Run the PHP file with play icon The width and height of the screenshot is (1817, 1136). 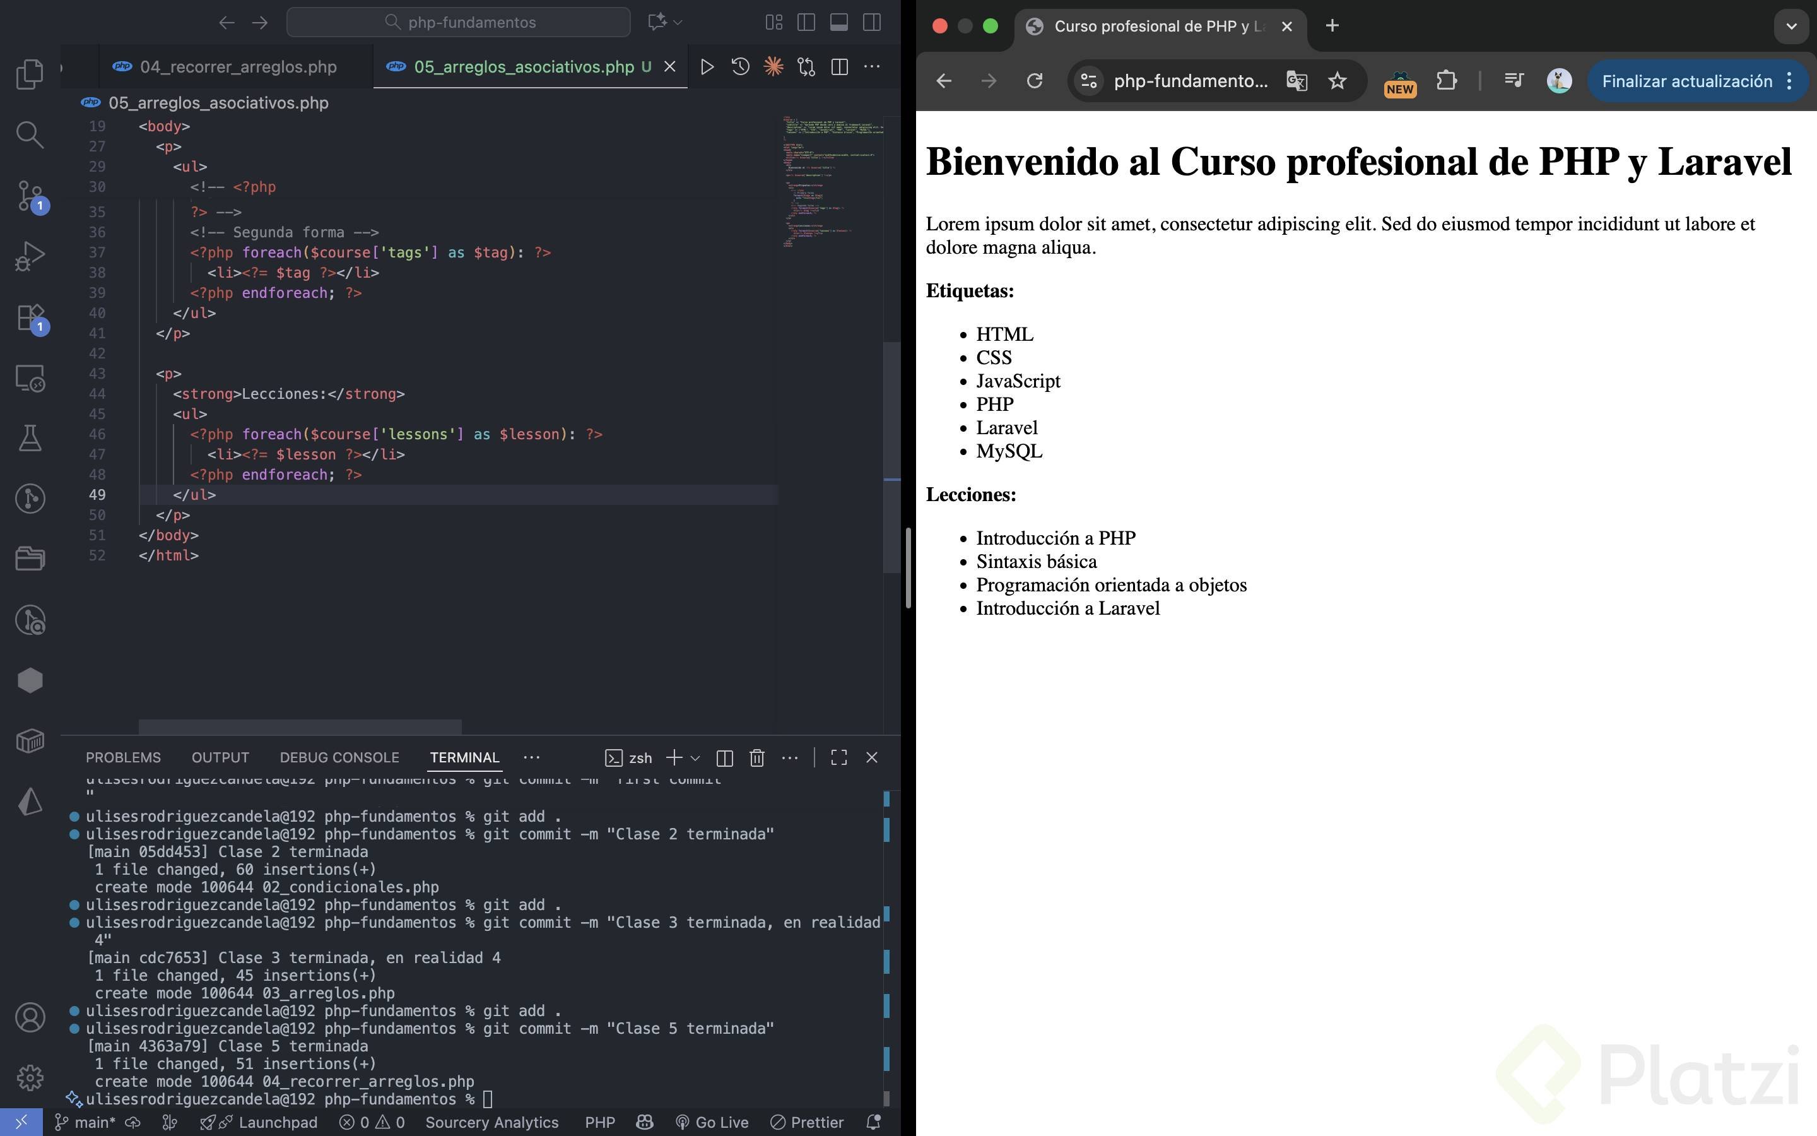[x=707, y=67]
